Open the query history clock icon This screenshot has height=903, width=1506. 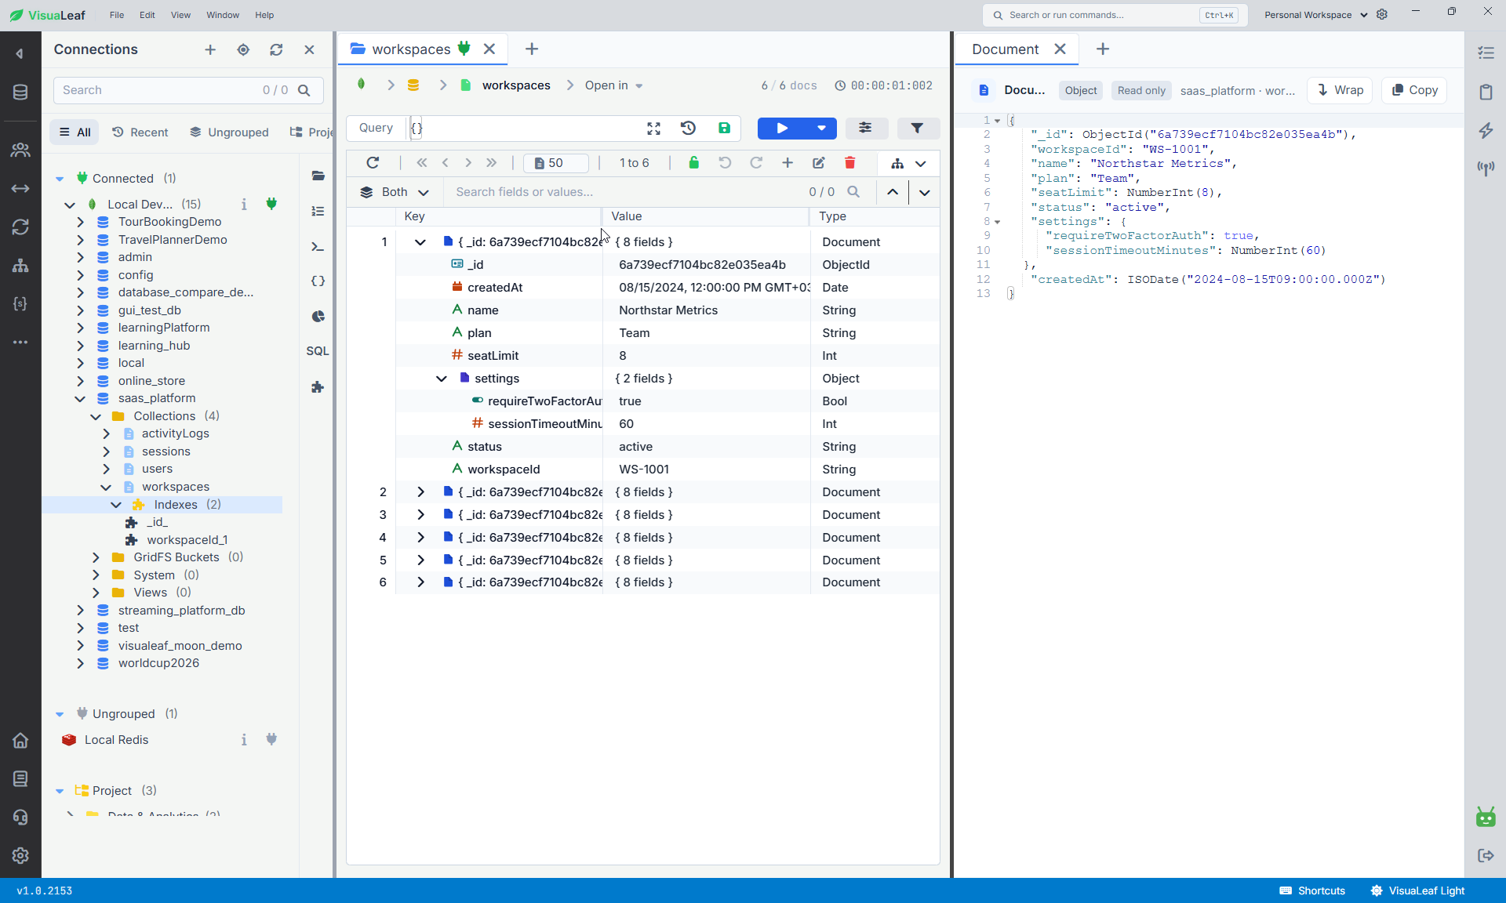(x=688, y=129)
